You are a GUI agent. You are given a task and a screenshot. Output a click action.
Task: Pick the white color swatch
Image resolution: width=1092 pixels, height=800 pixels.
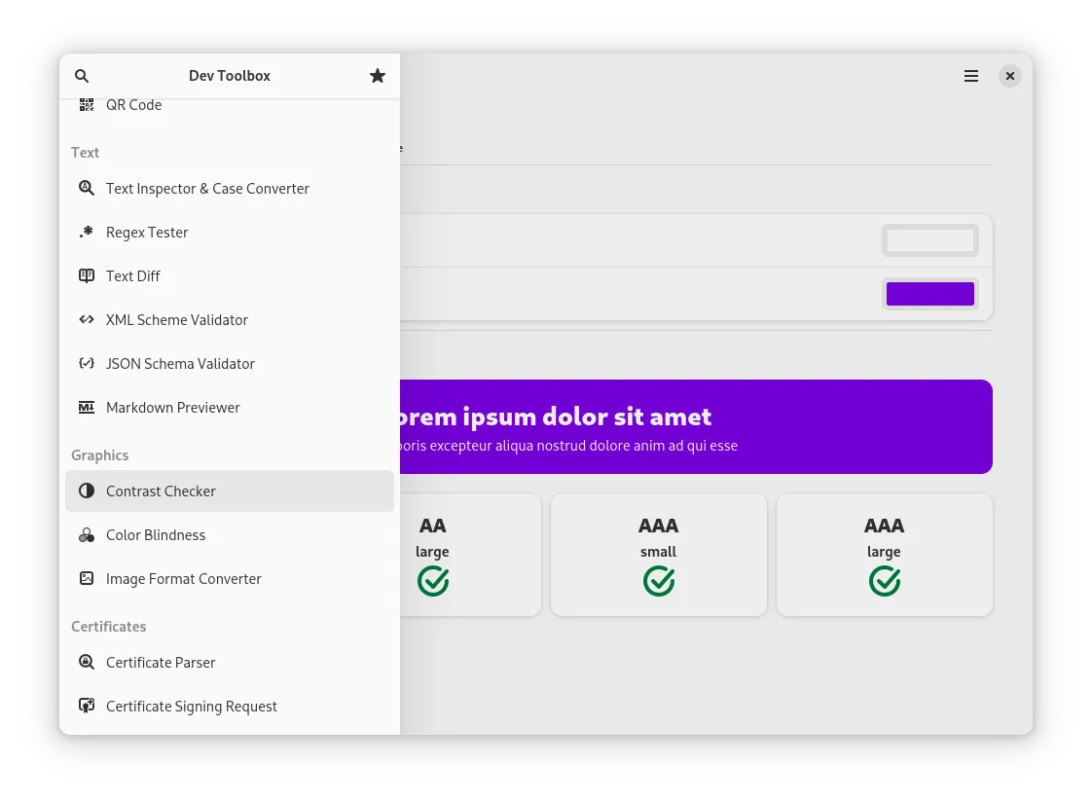click(x=929, y=240)
